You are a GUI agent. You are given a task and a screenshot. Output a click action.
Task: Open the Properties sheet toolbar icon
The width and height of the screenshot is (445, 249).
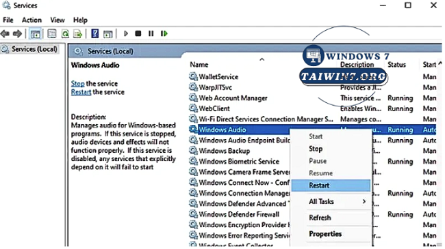(51, 33)
